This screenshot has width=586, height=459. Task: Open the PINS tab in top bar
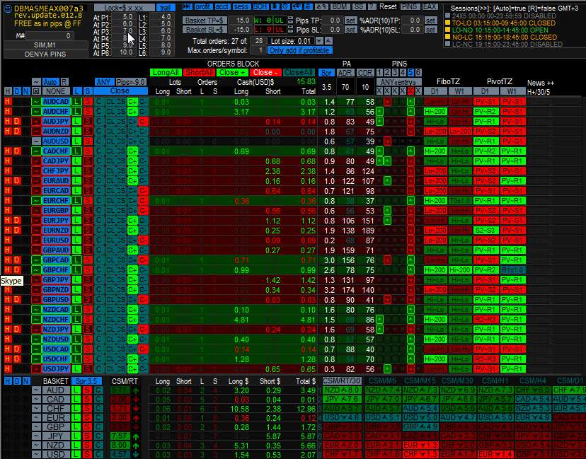coord(410,6)
